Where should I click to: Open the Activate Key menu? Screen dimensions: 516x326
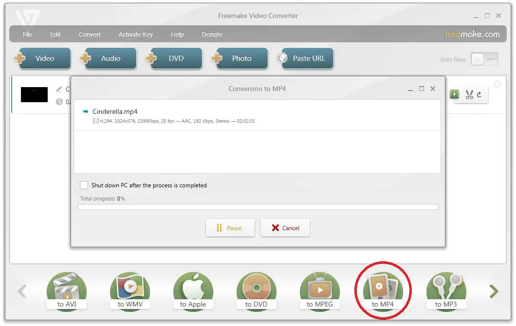[136, 34]
